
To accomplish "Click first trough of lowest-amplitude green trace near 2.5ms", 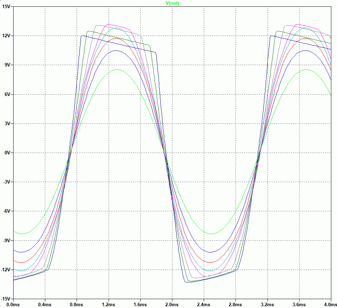I will click(212, 234).
